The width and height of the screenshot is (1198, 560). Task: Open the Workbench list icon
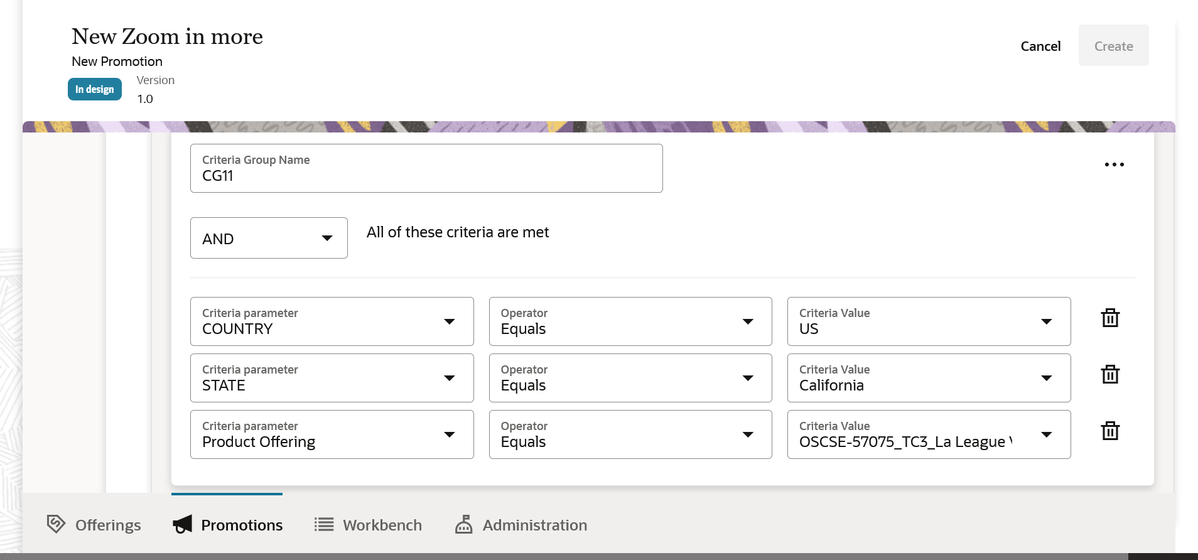323,524
